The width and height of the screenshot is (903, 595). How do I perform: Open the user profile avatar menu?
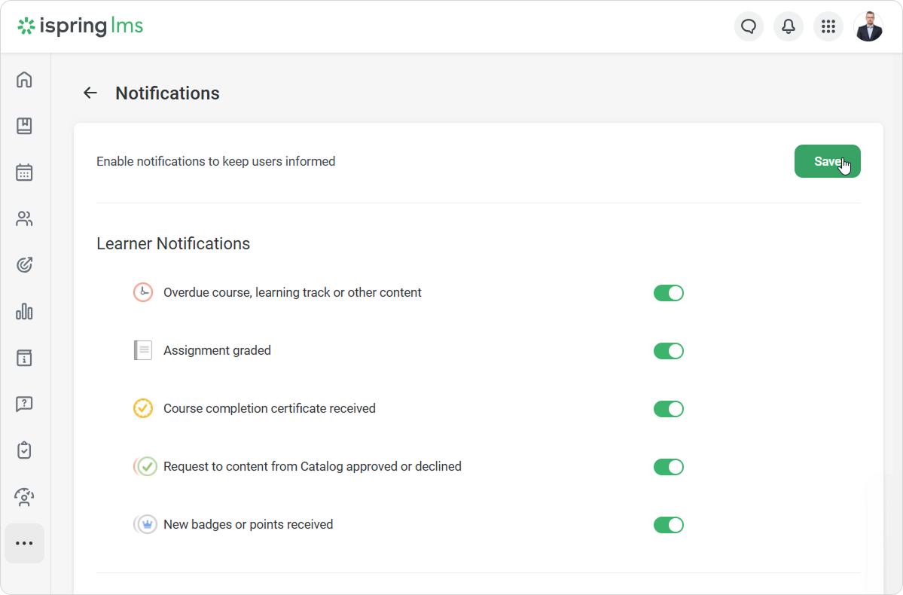click(868, 27)
